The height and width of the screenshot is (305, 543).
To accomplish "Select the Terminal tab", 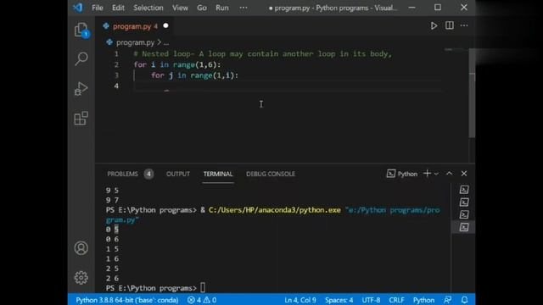I will pyautogui.click(x=218, y=174).
